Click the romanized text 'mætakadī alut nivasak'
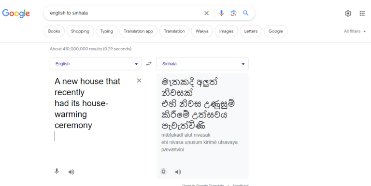 point(185,135)
